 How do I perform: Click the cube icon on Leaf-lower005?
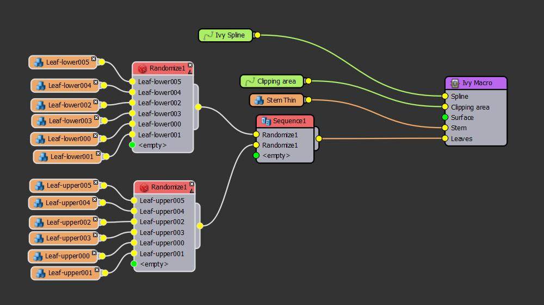pyautogui.click(x=38, y=62)
